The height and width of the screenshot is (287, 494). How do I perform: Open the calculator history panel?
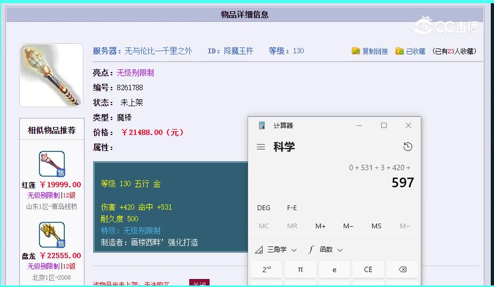(408, 147)
